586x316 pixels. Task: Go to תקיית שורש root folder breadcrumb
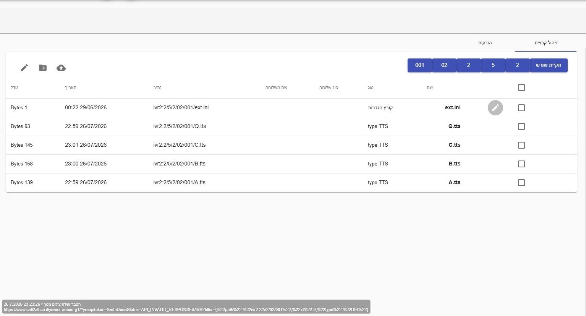coord(549,65)
